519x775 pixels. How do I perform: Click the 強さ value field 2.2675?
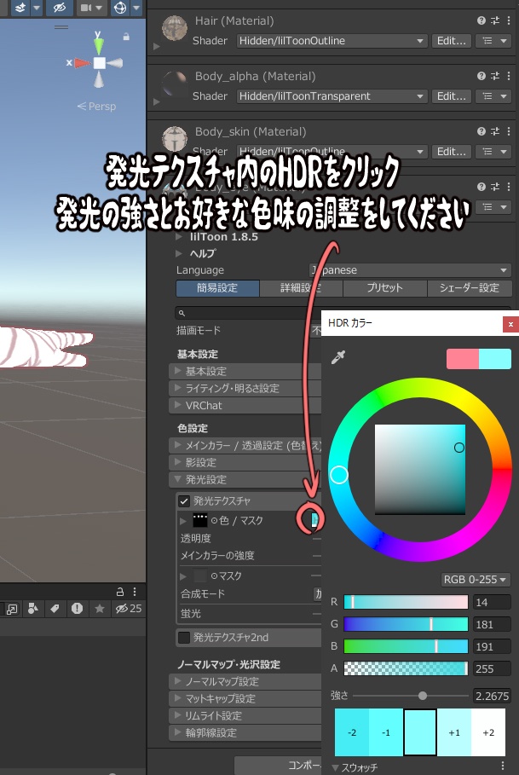[x=492, y=696]
